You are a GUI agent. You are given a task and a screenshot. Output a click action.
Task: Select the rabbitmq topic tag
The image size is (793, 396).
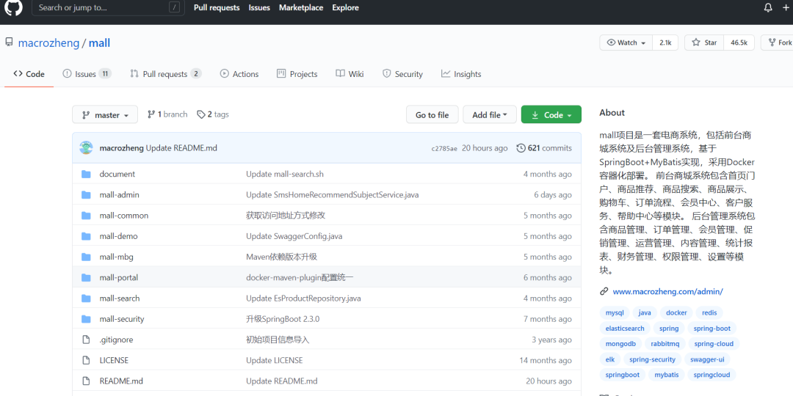click(x=665, y=344)
